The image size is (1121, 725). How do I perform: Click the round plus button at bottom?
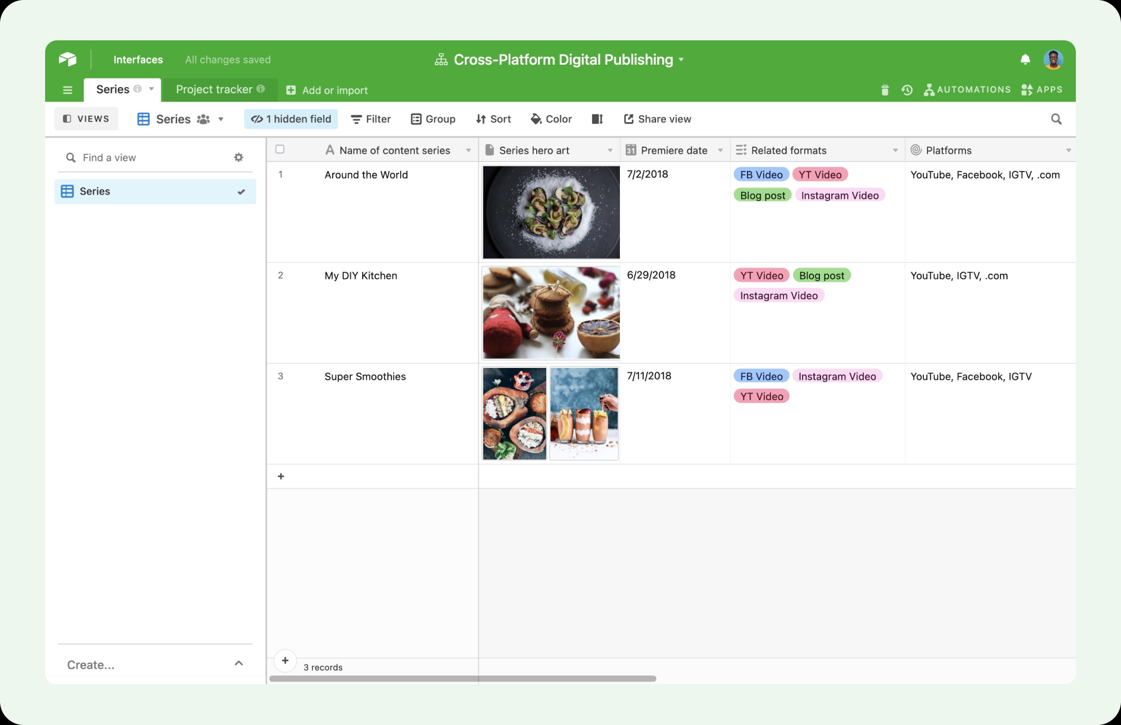click(x=285, y=660)
